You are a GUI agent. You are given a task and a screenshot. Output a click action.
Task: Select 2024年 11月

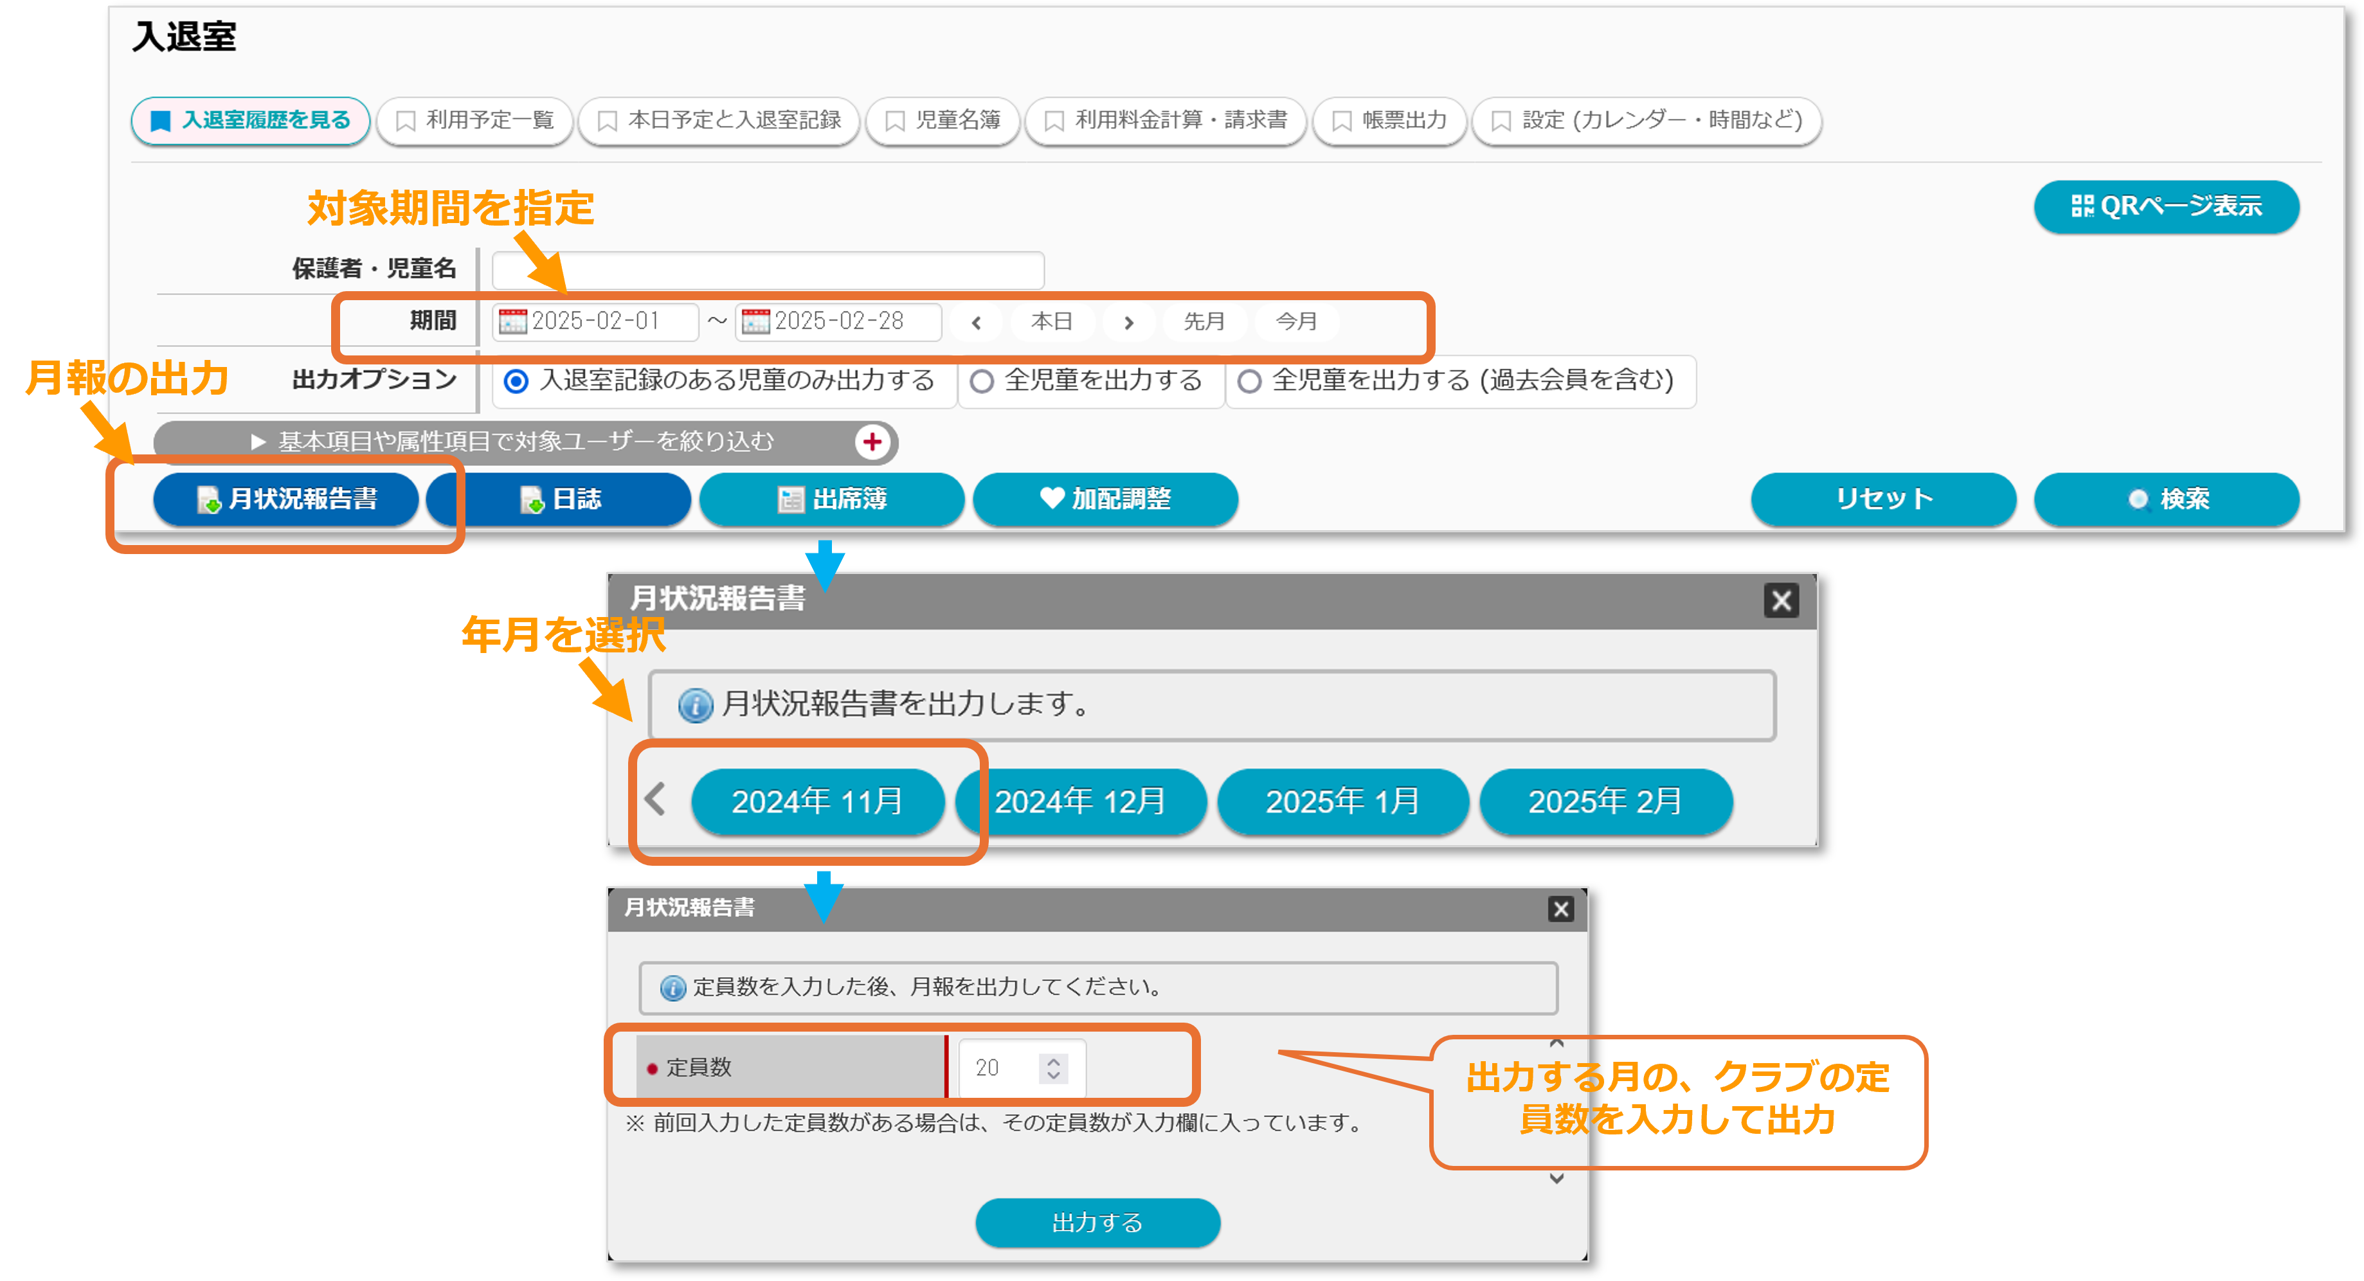[817, 802]
